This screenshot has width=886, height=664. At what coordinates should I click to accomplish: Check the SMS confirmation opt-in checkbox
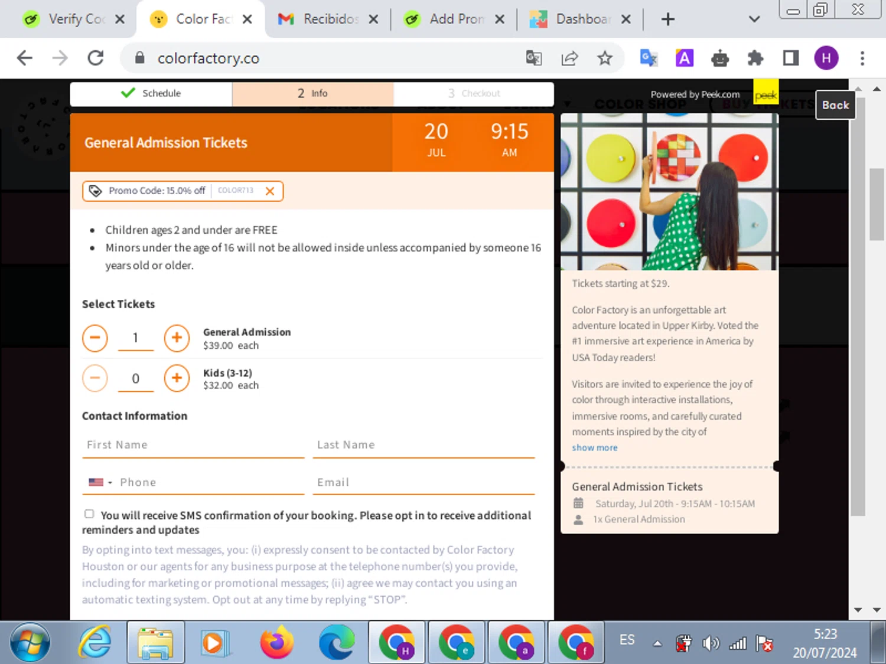click(x=89, y=514)
